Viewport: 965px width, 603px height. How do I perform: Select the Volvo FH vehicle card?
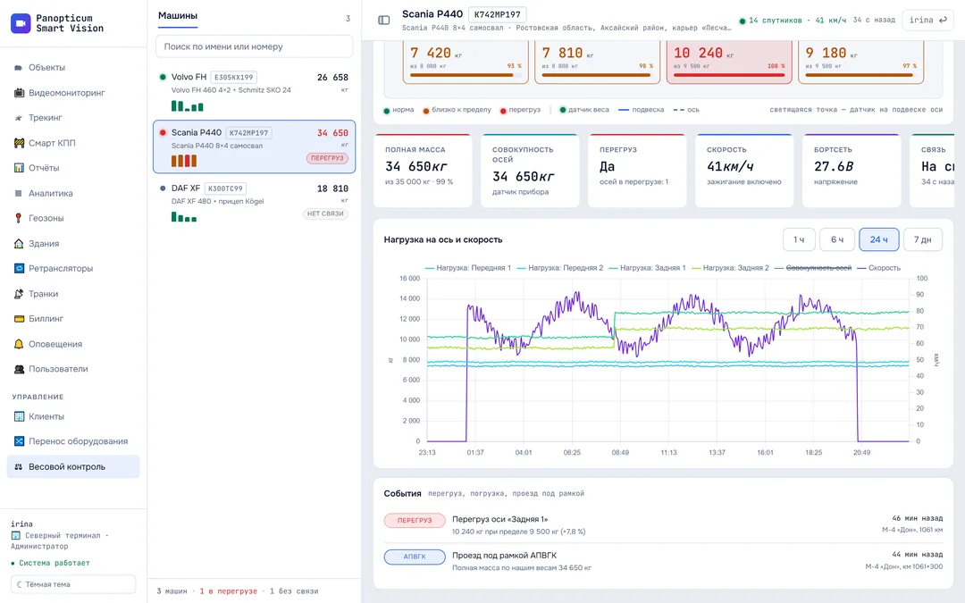254,91
